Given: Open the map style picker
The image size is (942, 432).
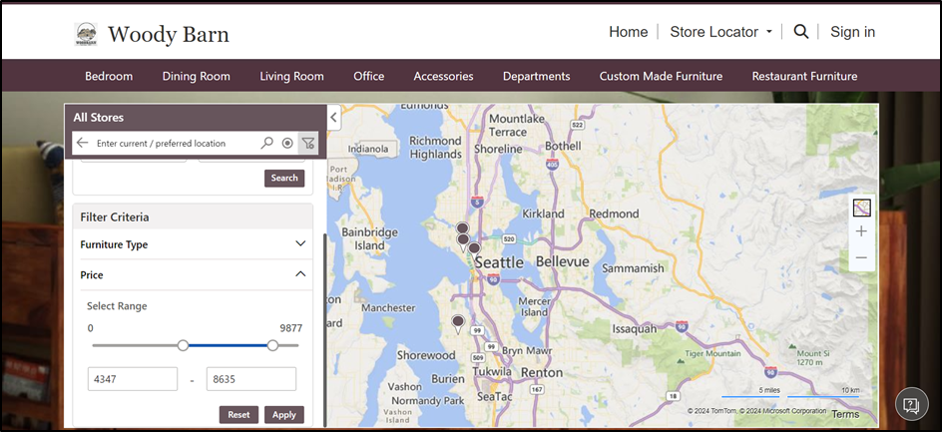Looking at the screenshot, I should 861,209.
